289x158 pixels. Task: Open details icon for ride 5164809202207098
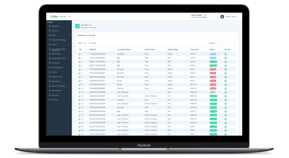pyautogui.click(x=226, y=111)
